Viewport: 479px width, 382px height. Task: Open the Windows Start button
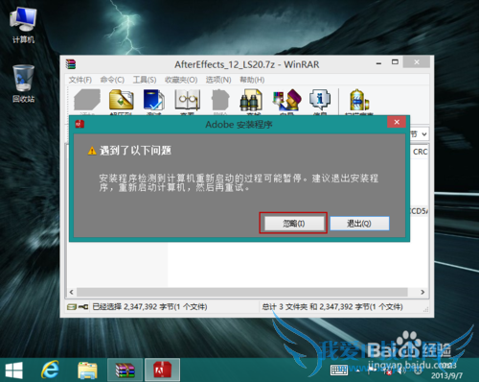pos(14,370)
